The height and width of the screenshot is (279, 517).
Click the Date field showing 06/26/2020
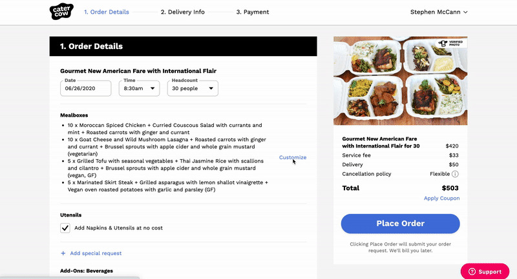coord(85,88)
